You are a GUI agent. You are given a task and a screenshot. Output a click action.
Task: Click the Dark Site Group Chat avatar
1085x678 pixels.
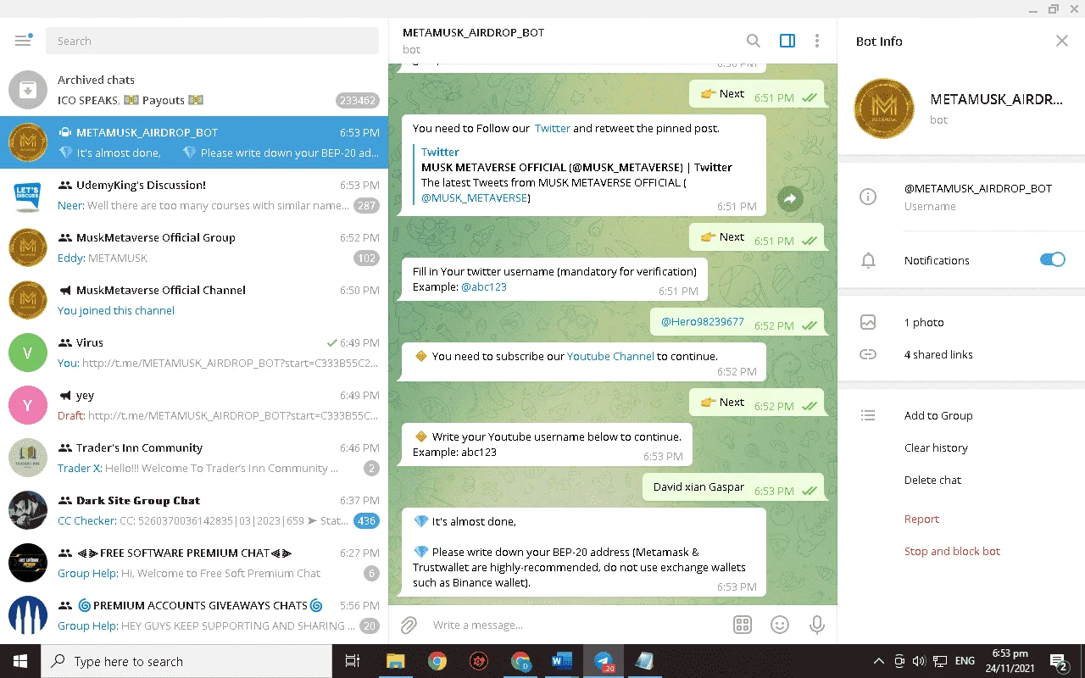point(28,510)
